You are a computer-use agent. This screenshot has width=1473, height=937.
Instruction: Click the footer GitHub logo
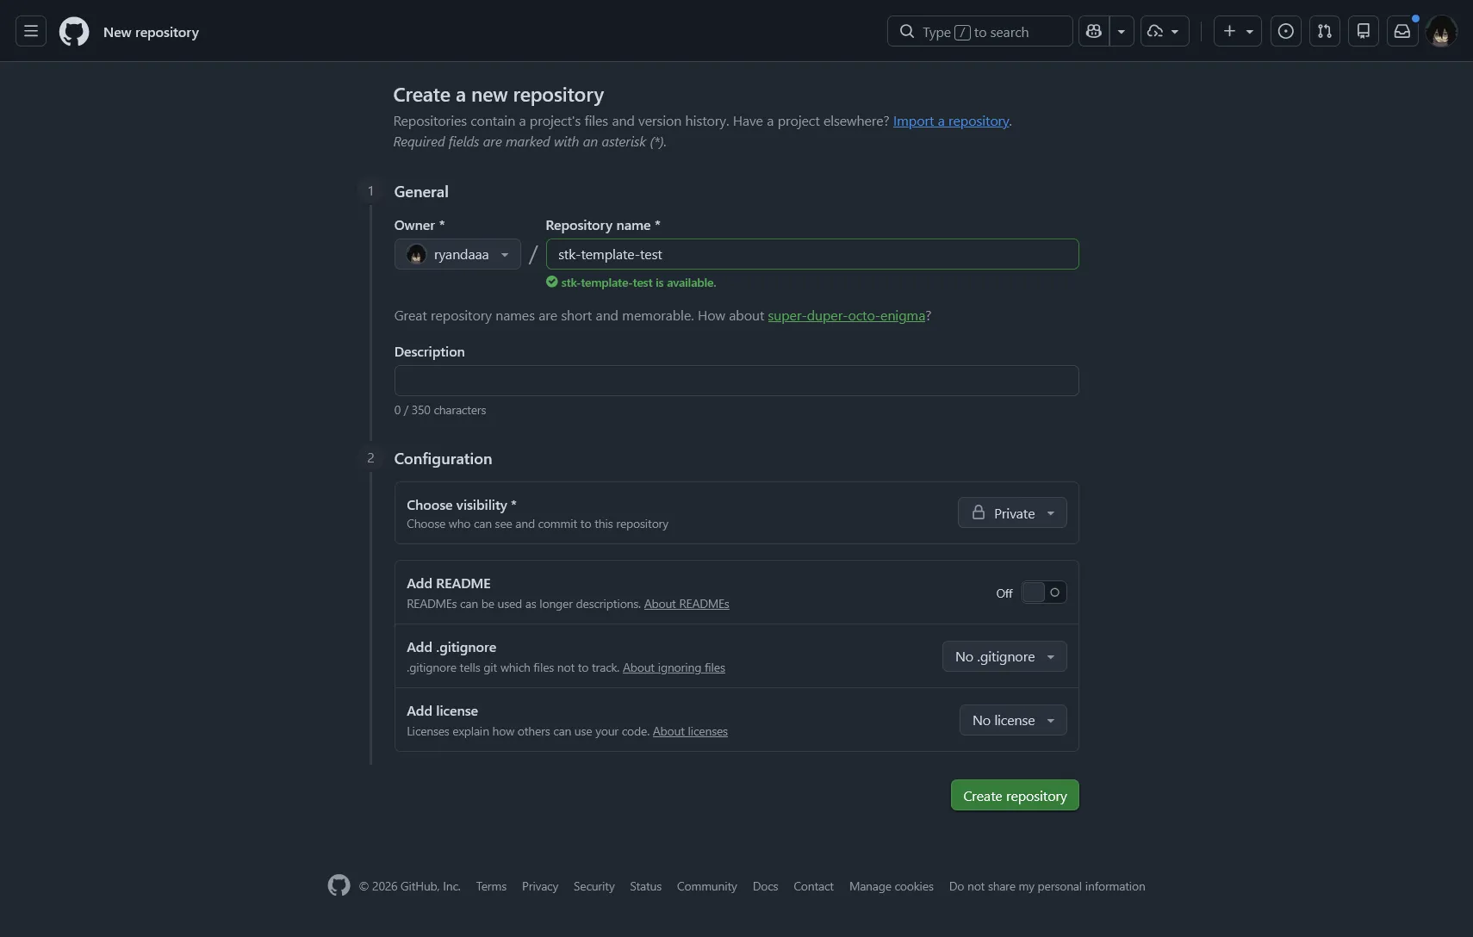[x=339, y=885]
